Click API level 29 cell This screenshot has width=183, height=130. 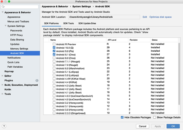click(108, 47)
